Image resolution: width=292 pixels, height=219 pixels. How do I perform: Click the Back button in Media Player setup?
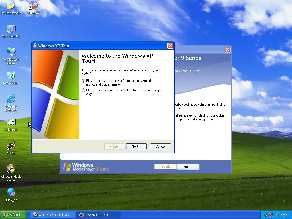click(165, 167)
